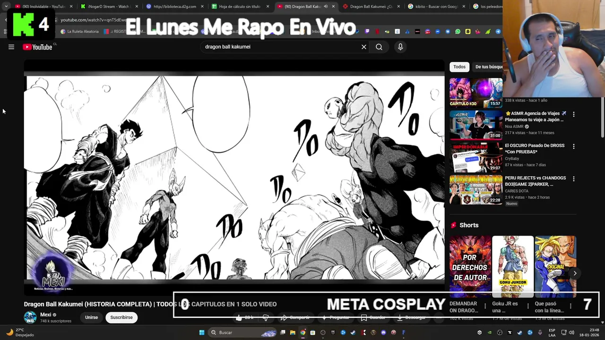Open 'PERU REJECTS vs CHANDOGS' video title
The image size is (605, 340).
coord(535,181)
